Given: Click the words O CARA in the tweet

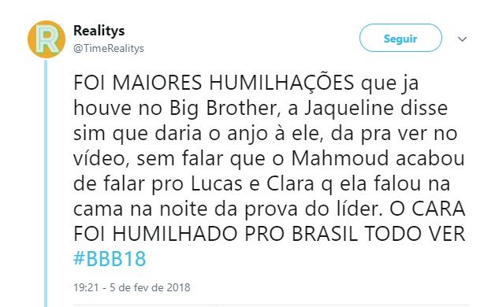Looking at the screenshot, I should (x=427, y=209).
